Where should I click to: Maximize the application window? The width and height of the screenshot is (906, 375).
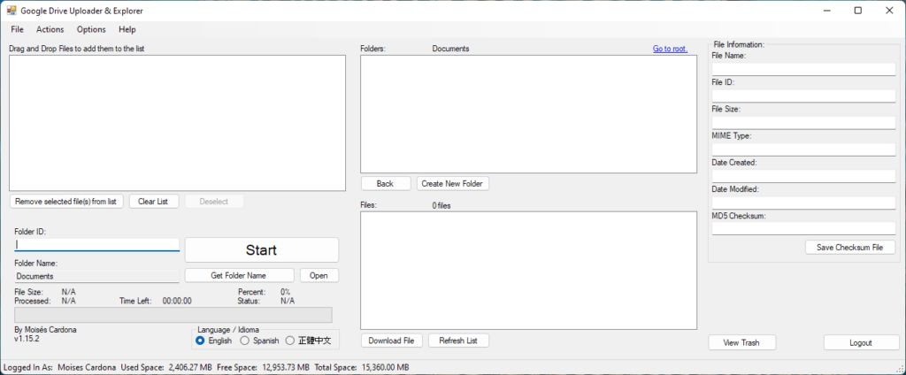click(858, 11)
